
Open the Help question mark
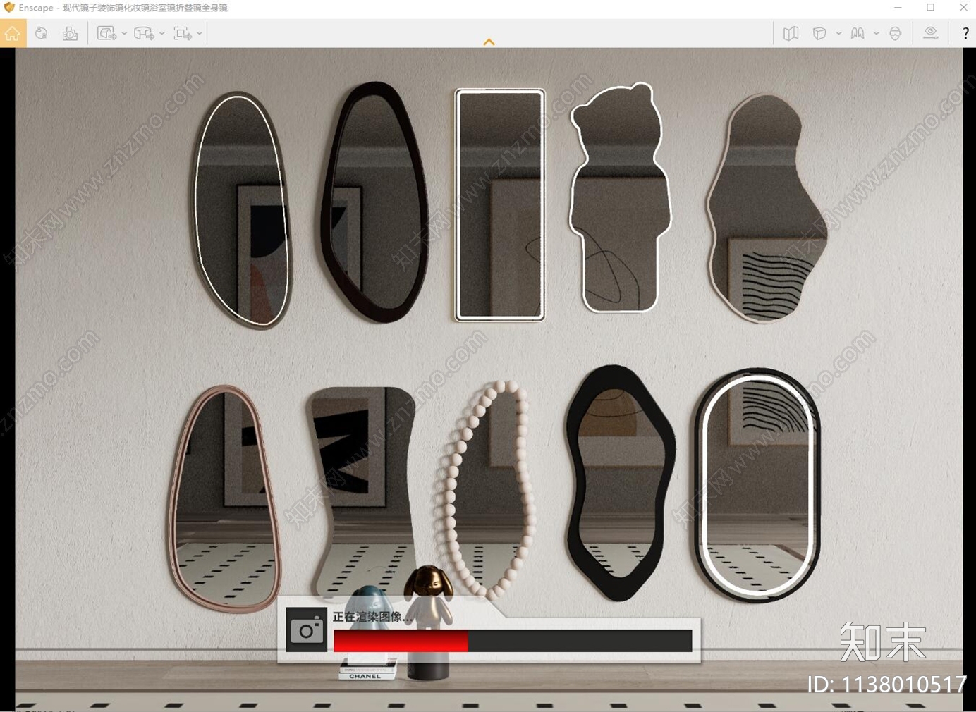[965, 33]
